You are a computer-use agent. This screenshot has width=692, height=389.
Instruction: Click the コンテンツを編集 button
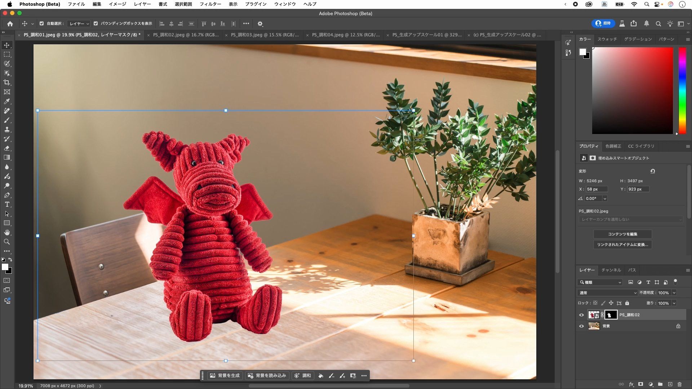[622, 234]
